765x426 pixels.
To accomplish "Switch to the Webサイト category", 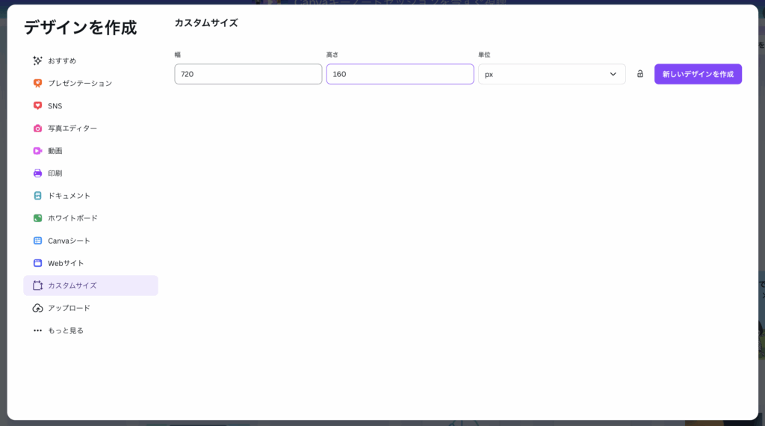I will pyautogui.click(x=66, y=263).
